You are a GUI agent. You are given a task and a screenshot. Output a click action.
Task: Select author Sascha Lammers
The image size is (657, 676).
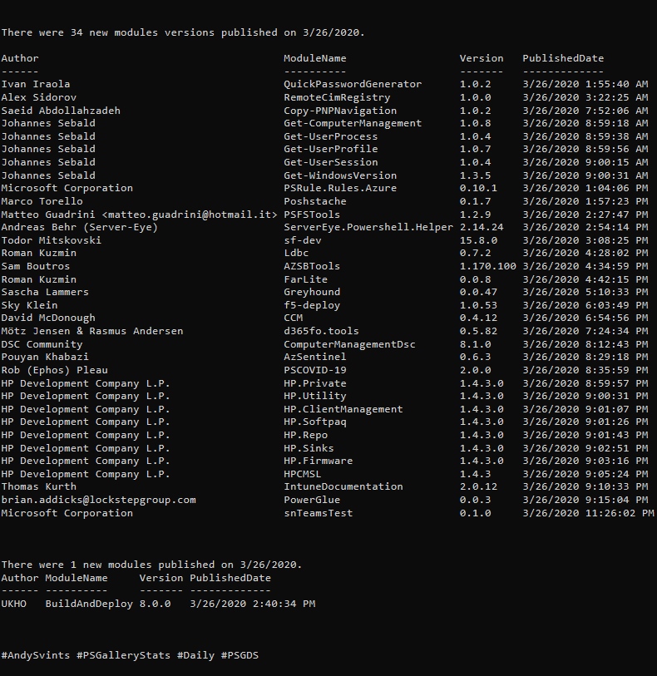point(45,293)
